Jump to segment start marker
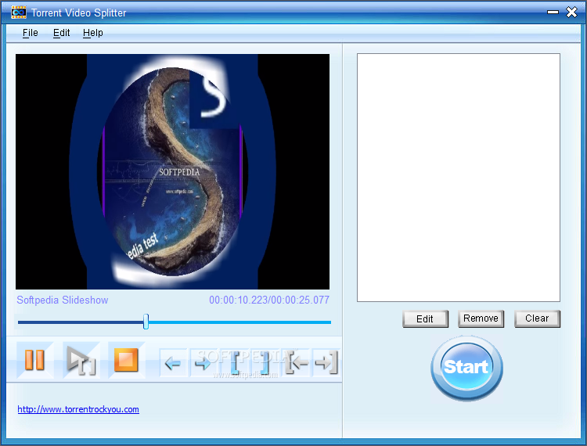 click(296, 362)
